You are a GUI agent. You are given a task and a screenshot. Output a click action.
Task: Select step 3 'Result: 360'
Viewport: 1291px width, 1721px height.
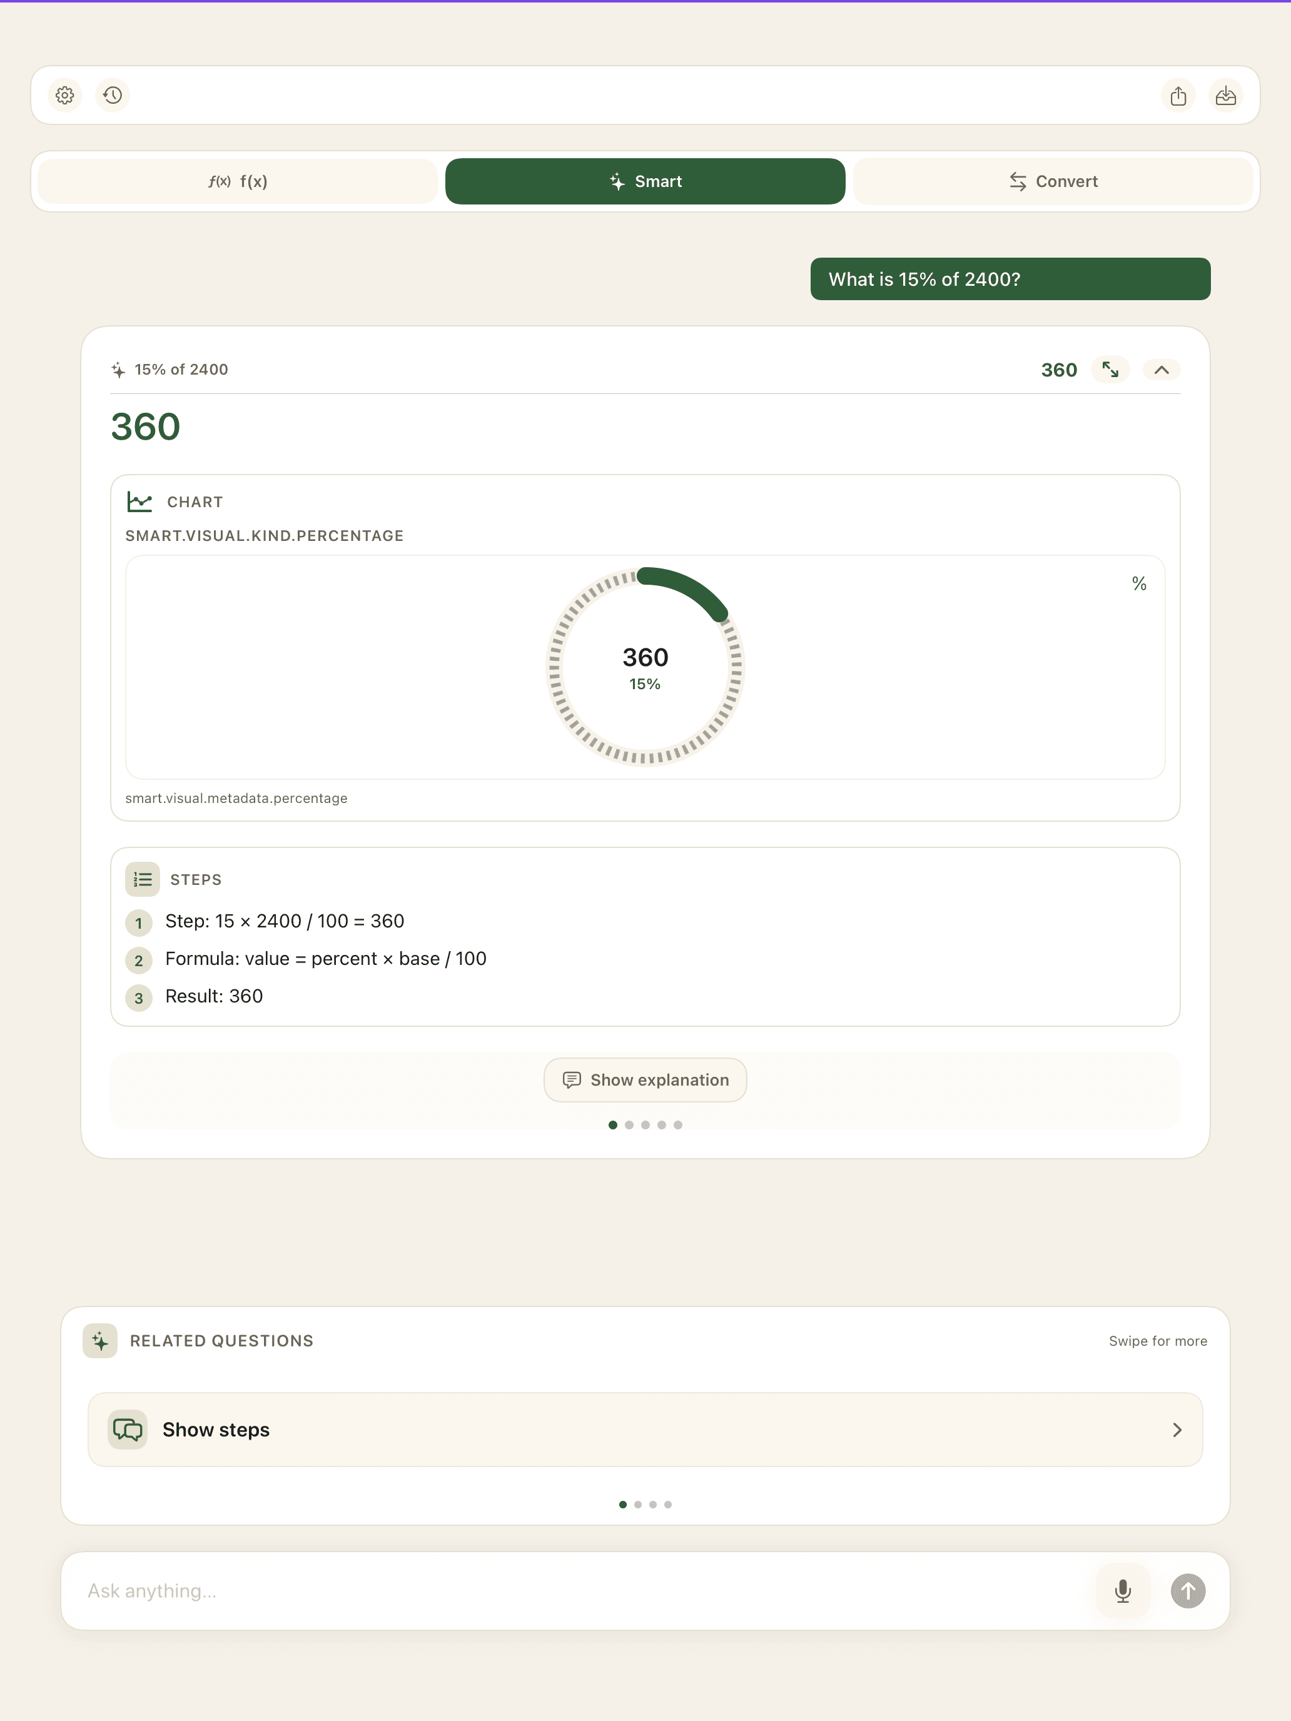coord(214,997)
